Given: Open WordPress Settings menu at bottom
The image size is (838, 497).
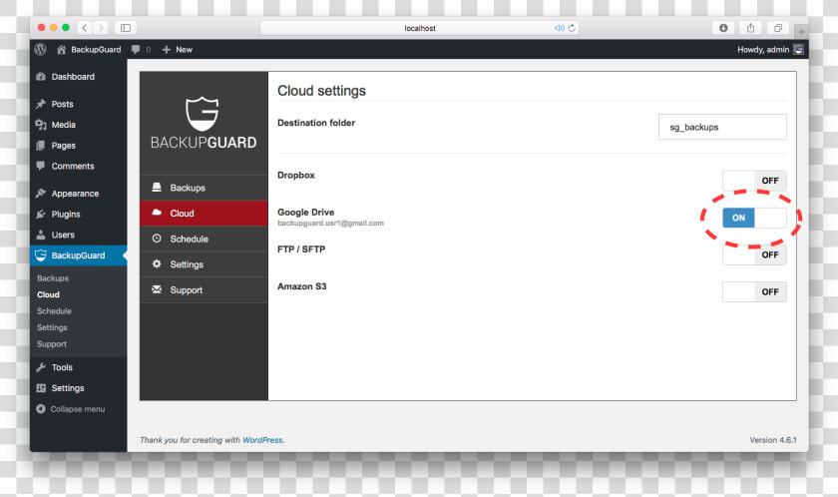Looking at the screenshot, I should pyautogui.click(x=78, y=388).
